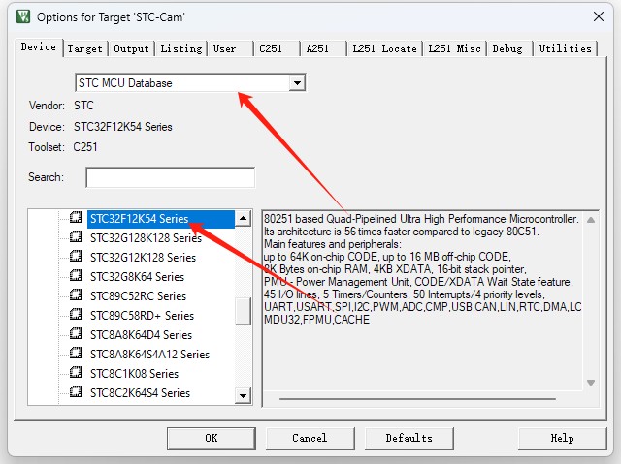Open the STC MCU Database dropdown
The height and width of the screenshot is (464, 621).
297,83
